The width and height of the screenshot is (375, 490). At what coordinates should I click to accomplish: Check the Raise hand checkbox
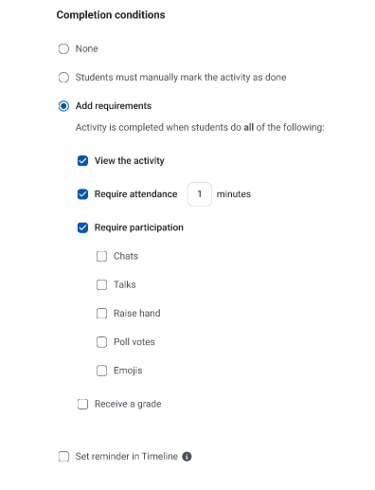[x=101, y=314]
